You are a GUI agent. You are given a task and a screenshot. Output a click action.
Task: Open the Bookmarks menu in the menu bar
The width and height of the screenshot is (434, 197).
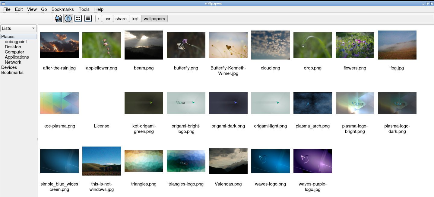pos(62,9)
